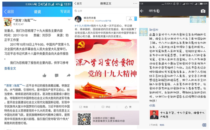Tap the QR code image in Weibo post
This screenshot has width=210, height=130.
pos(84,119)
